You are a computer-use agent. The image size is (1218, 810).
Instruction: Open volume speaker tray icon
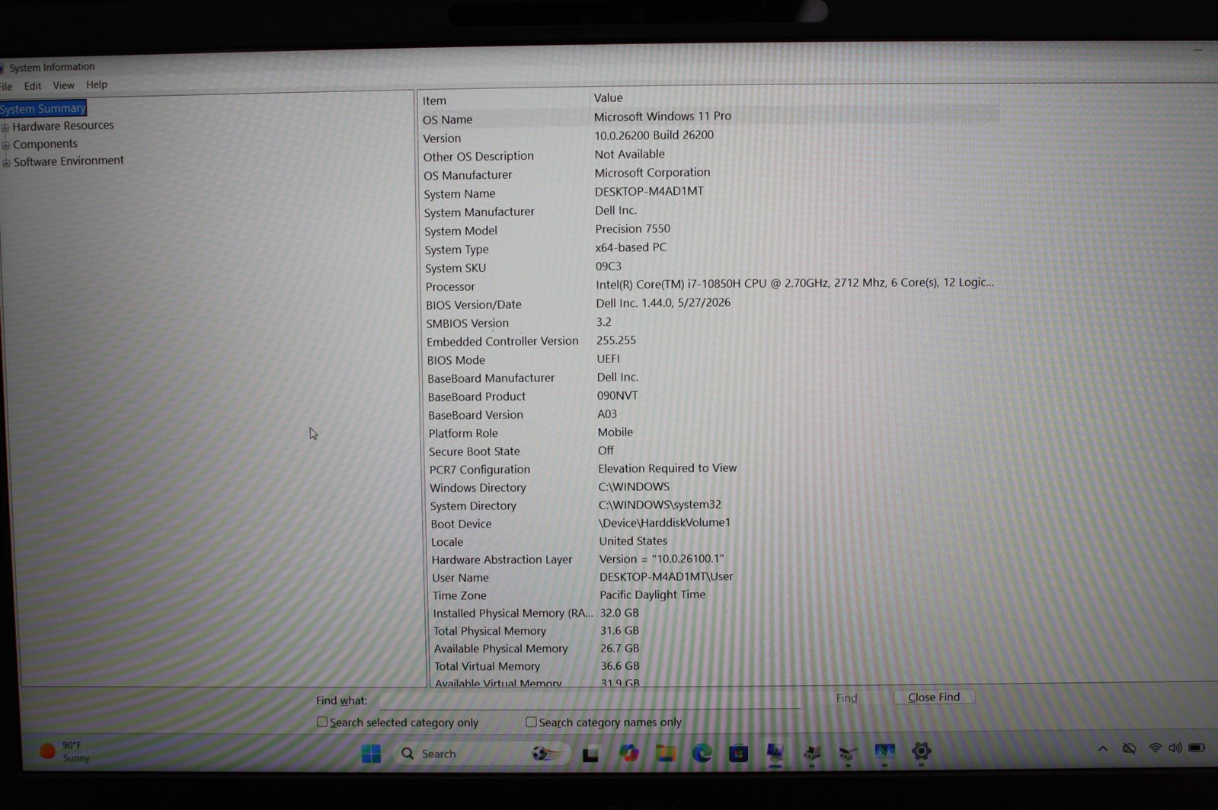click(1175, 748)
